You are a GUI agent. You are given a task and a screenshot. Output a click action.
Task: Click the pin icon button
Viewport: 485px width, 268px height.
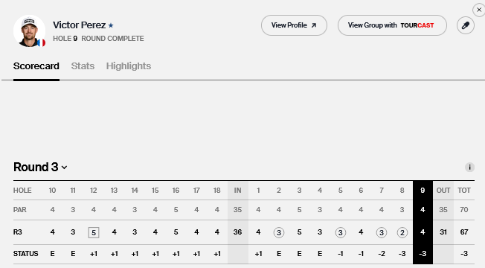click(x=466, y=25)
